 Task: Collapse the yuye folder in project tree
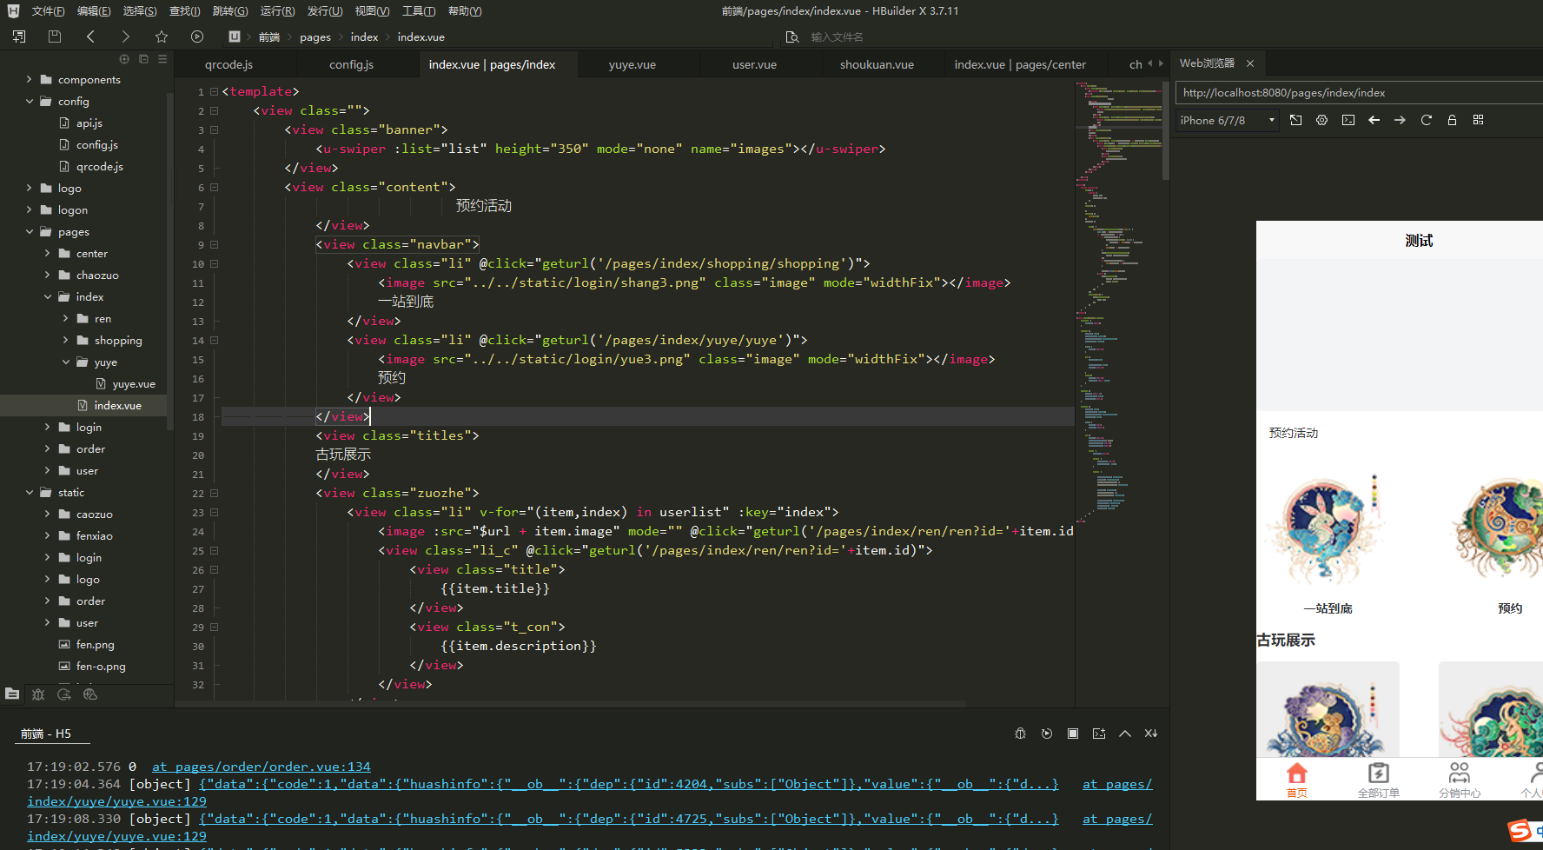pos(66,362)
